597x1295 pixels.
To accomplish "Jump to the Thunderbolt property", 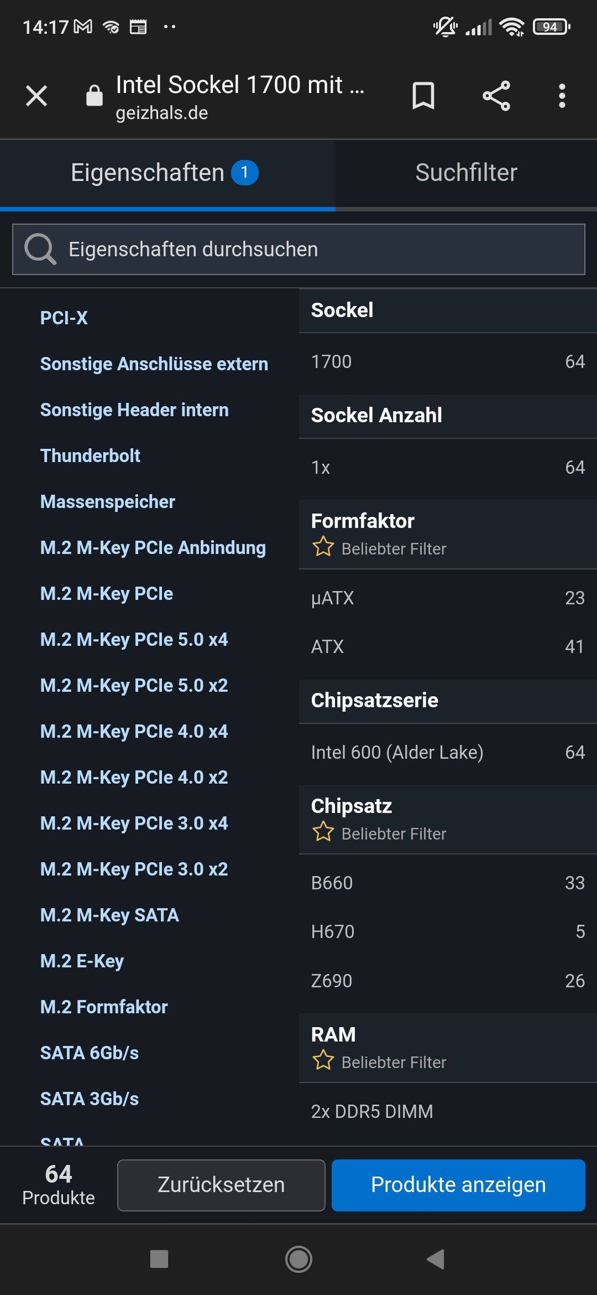I will point(90,456).
